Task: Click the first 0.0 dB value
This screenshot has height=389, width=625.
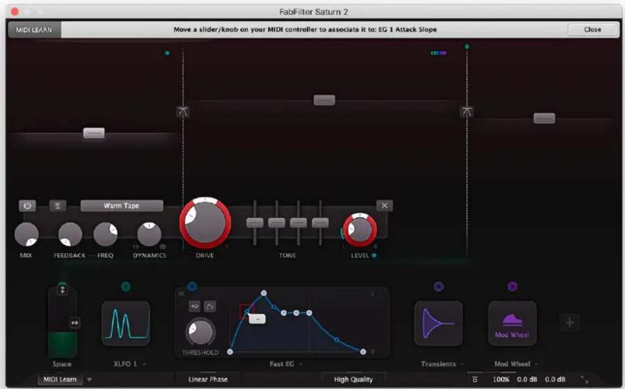Action: click(x=526, y=380)
